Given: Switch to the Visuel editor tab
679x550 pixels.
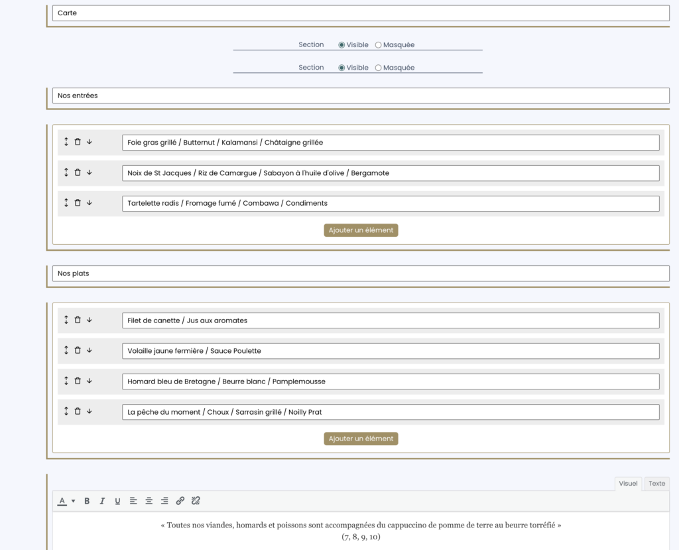Looking at the screenshot, I should coord(628,484).
